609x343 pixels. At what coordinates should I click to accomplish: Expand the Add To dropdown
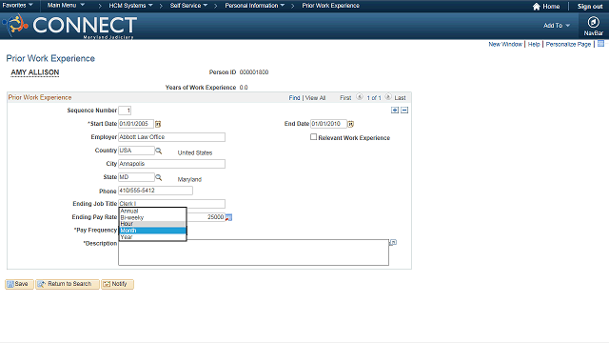pos(556,26)
